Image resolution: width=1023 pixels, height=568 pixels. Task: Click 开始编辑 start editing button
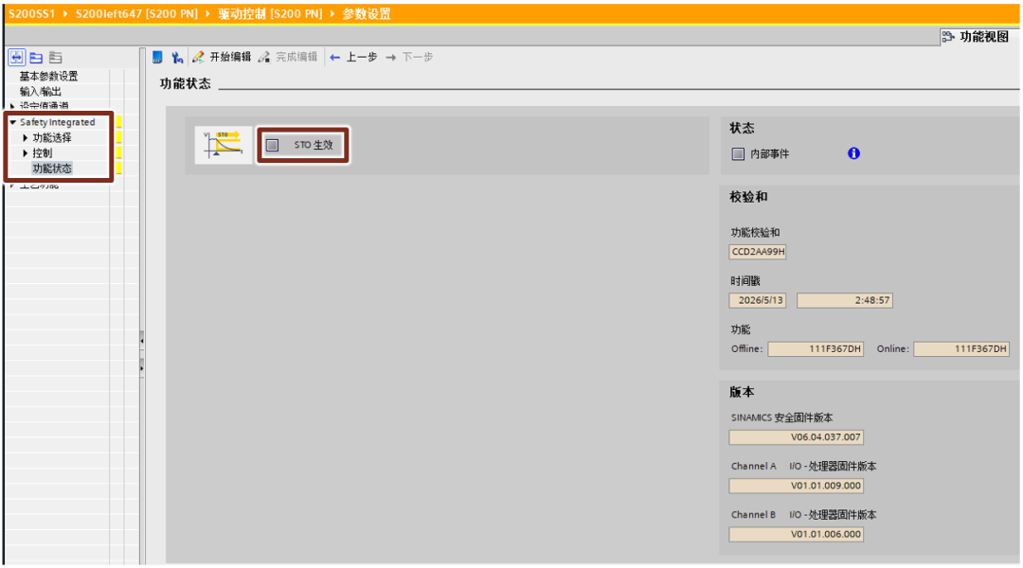tap(222, 58)
